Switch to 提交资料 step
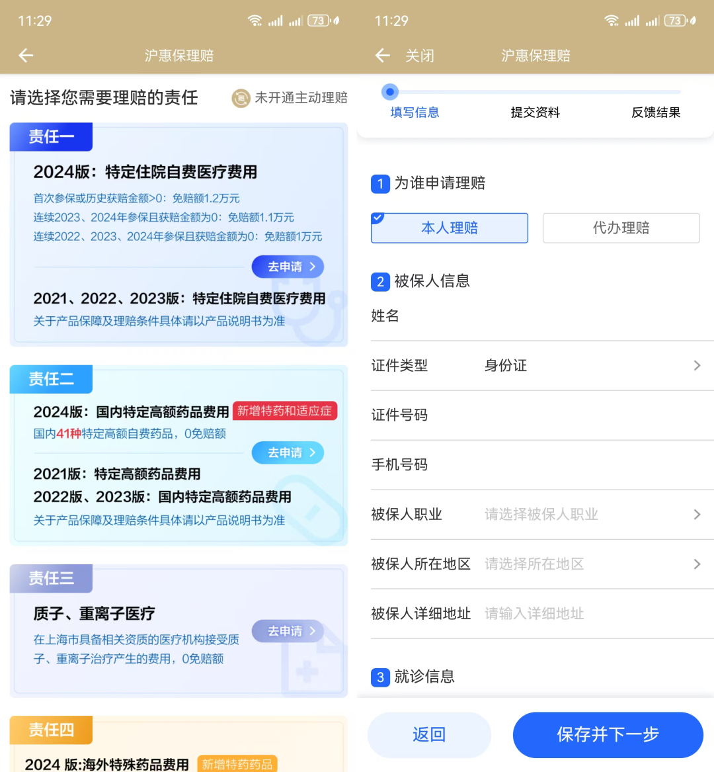 pos(535,112)
